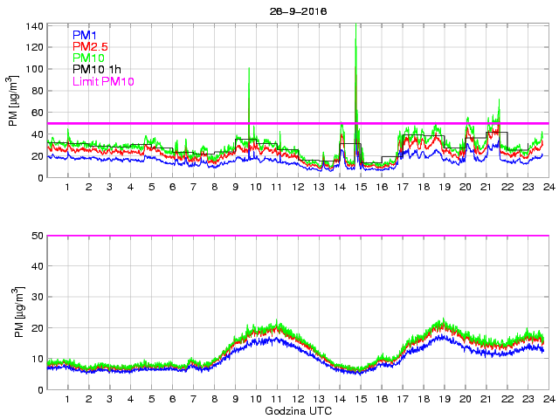Click hour 7 on the lower chart's x-axis
This screenshot has height=419, width=559.
tap(193, 399)
